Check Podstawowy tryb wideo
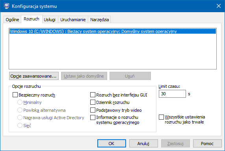 93,110
